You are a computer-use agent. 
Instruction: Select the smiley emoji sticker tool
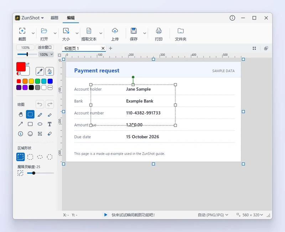point(30,134)
